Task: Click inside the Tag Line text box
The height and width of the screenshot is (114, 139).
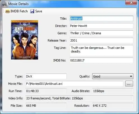Action: (101, 51)
